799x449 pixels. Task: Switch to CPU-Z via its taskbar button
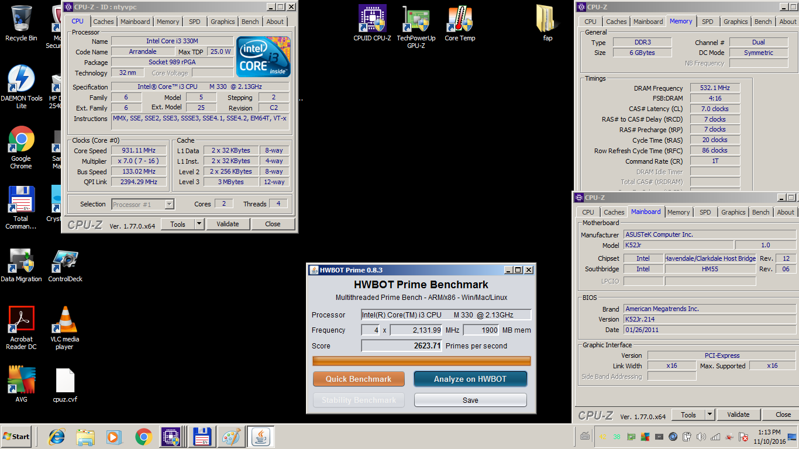(x=172, y=437)
